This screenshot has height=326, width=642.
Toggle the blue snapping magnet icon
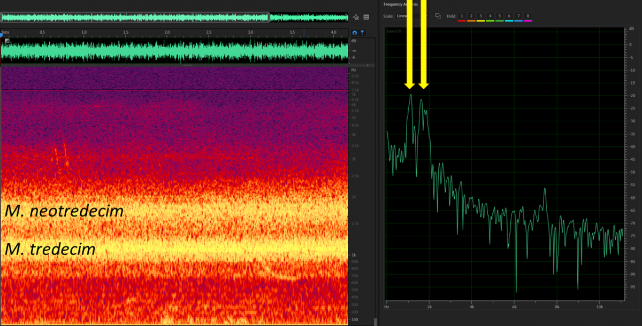coord(354,33)
